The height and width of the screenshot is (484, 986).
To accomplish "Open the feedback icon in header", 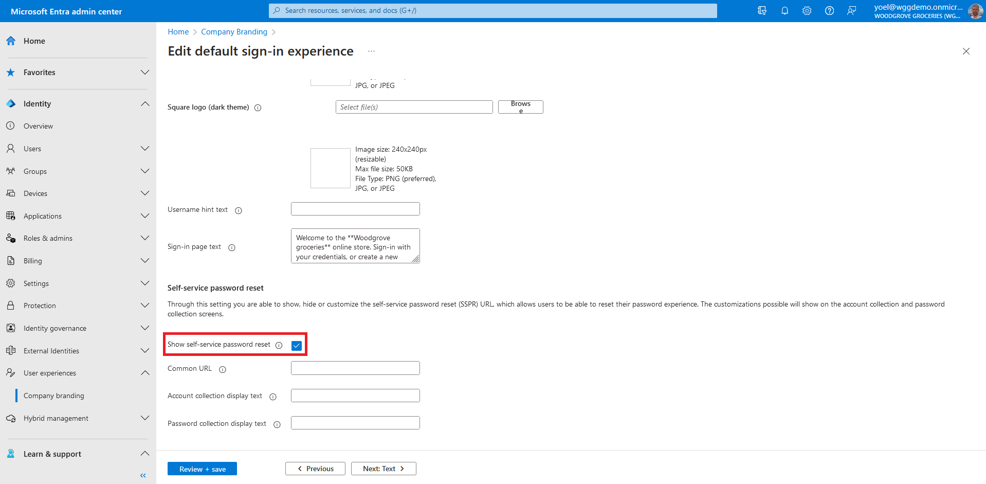I will pyautogui.click(x=852, y=11).
